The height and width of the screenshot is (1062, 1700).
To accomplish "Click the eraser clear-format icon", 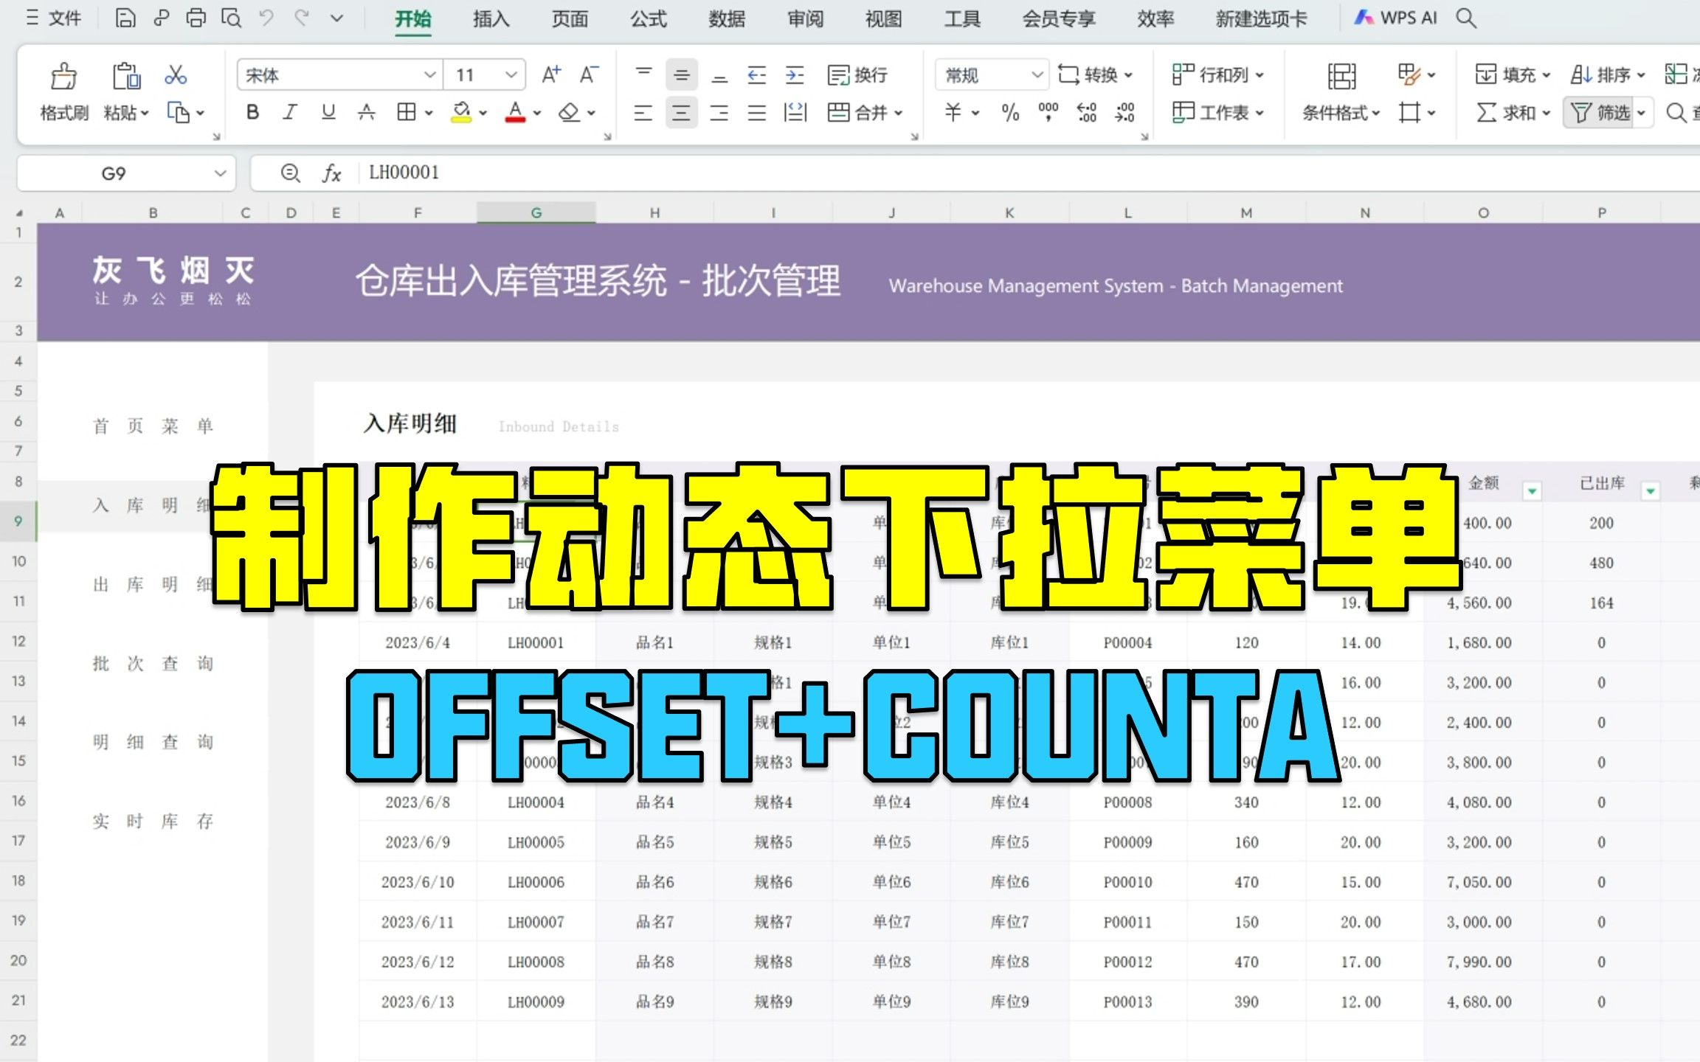I will pyautogui.click(x=569, y=112).
